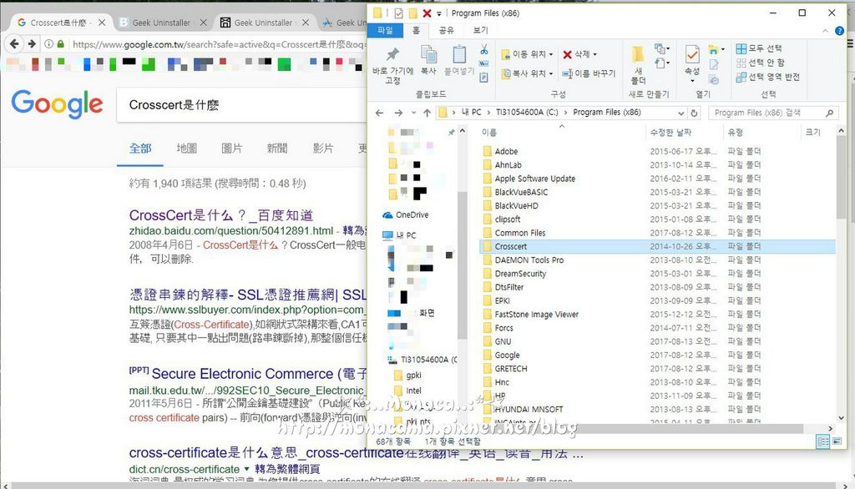
Task: Click the Chrome address bar URL
Action: (218, 44)
